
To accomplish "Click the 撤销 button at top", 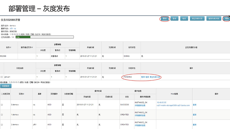I will point(164,19).
